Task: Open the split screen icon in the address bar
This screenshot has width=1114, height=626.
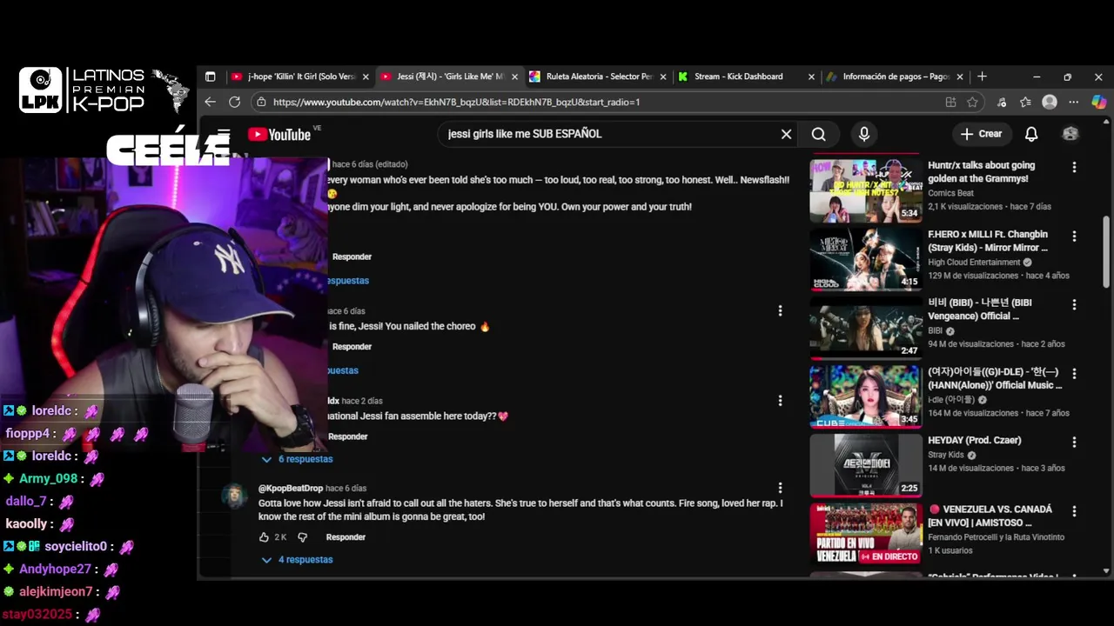Action: [x=950, y=102]
